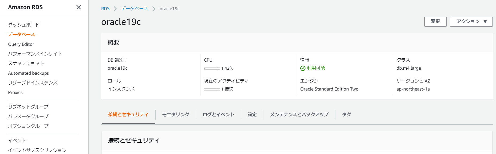Click the 利用可能 status text
Screen dimensions: 496x154
[316, 68]
